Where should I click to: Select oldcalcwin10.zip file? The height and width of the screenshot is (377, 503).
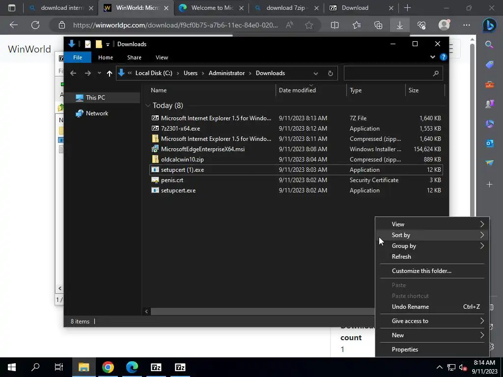[x=296, y=160]
